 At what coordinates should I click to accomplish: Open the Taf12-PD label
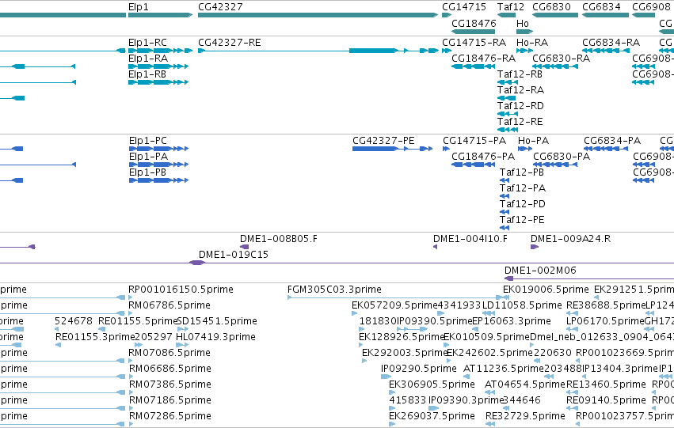point(522,204)
